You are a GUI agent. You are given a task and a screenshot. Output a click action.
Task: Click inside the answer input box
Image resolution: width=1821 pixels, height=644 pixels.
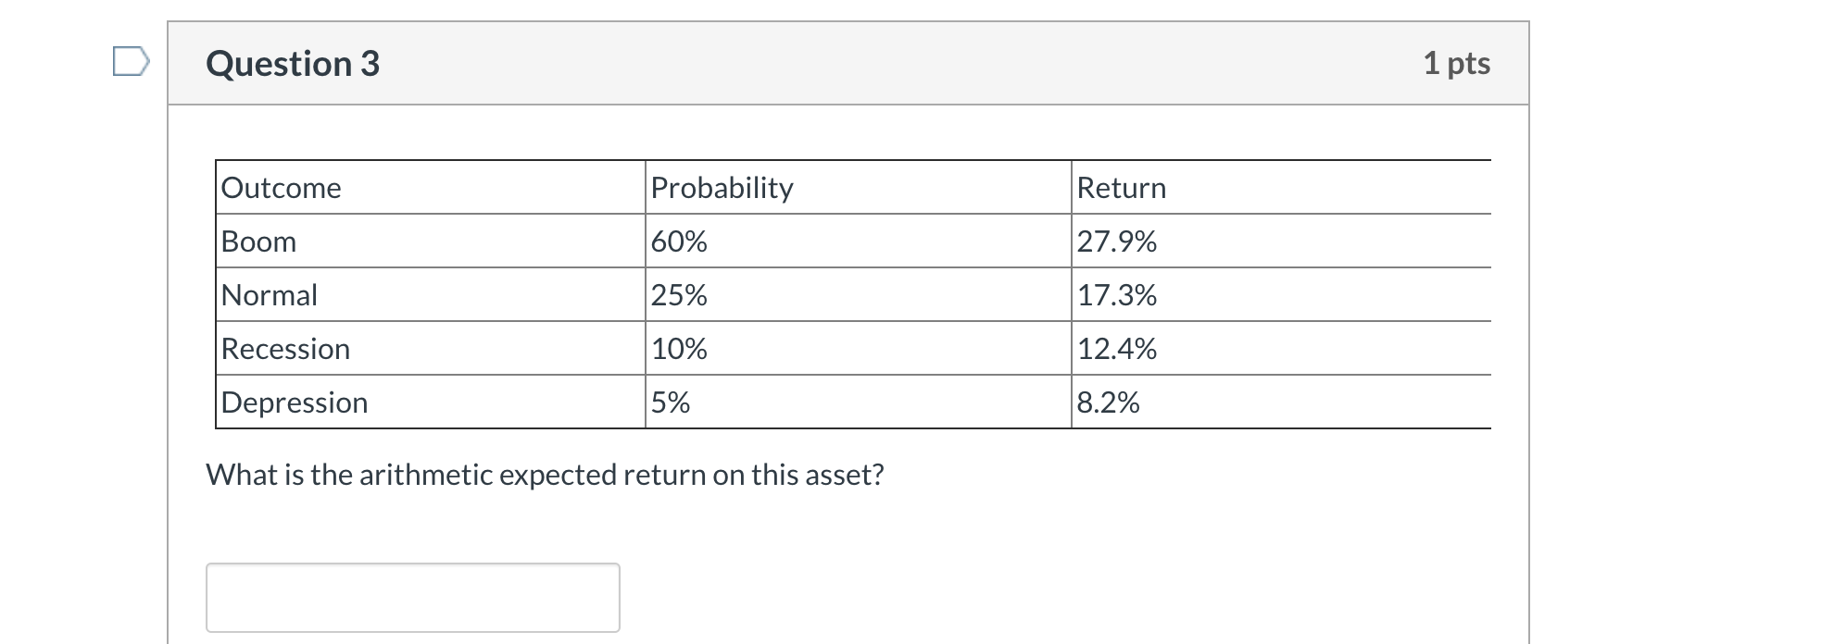pos(411,597)
